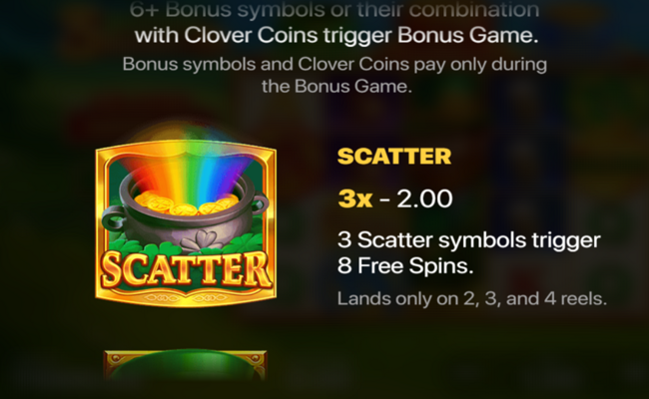The height and width of the screenshot is (399, 649).
Task: Click the gold coins inside the pot
Action: coord(187,203)
